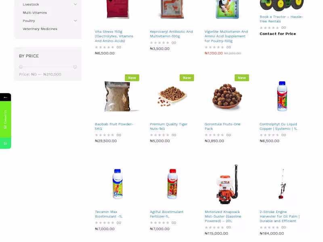
Task: Click the minimum price slider handle
Action: point(21,67)
